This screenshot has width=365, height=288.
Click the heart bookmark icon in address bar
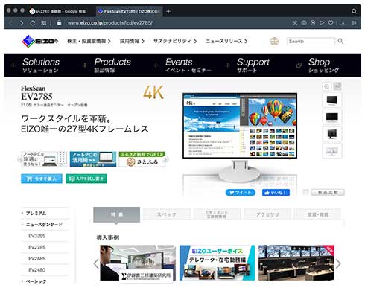[331, 23]
